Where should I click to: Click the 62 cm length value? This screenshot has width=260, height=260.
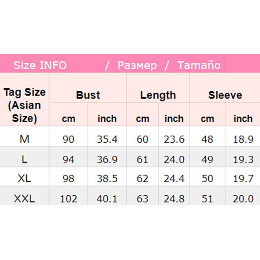click(x=142, y=179)
